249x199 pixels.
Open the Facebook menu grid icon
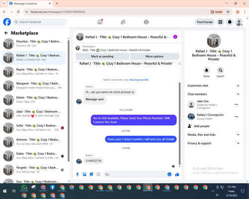point(220,22)
